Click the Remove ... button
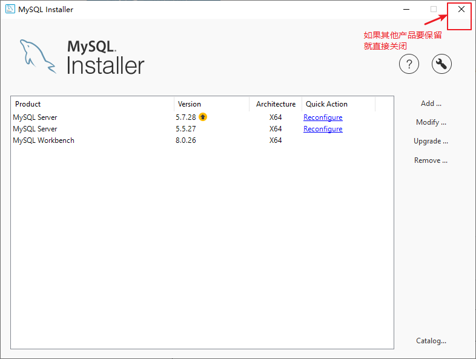This screenshot has height=359, width=476. (x=431, y=160)
